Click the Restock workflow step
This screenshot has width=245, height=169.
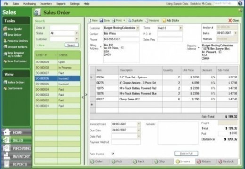click(226, 161)
